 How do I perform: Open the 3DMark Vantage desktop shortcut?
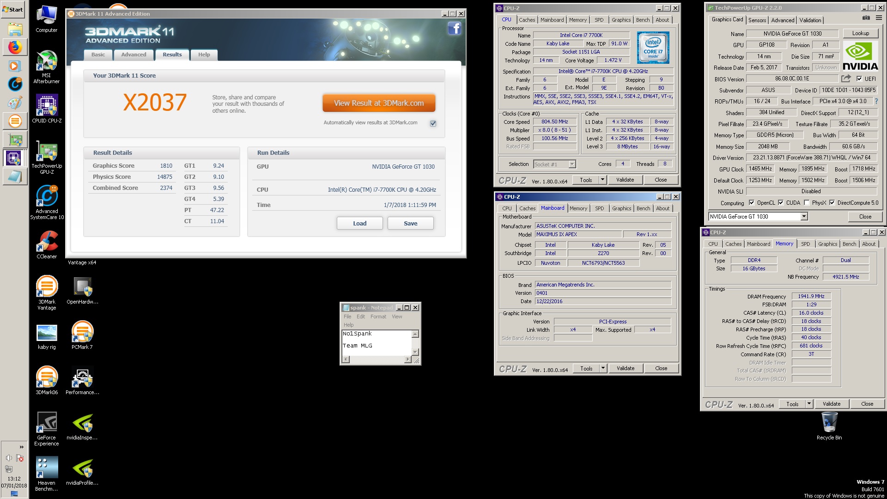tap(47, 293)
